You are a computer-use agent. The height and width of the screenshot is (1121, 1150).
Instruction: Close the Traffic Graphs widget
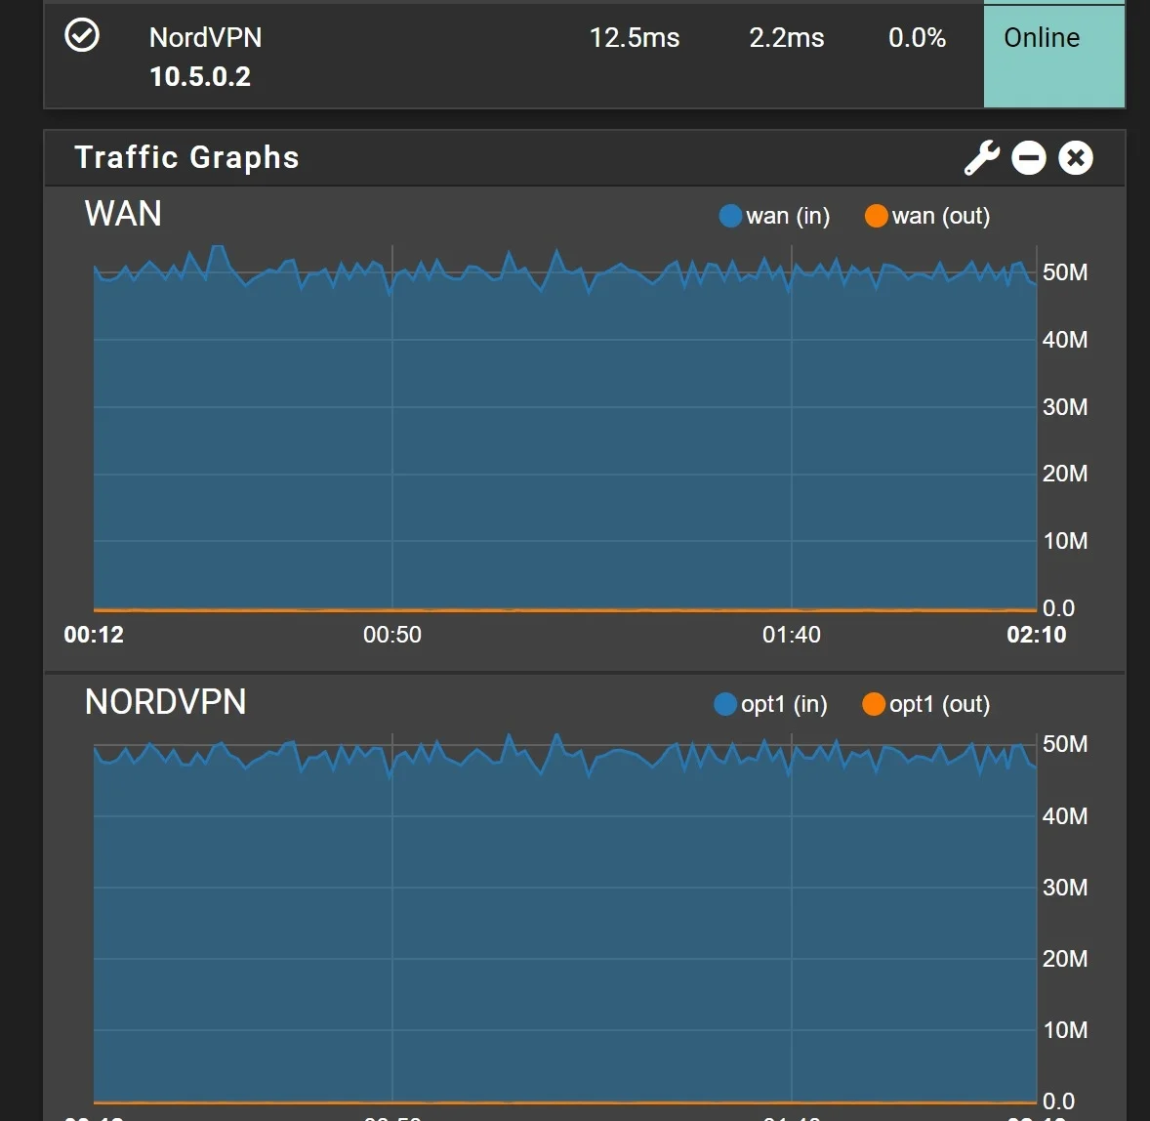tap(1075, 158)
